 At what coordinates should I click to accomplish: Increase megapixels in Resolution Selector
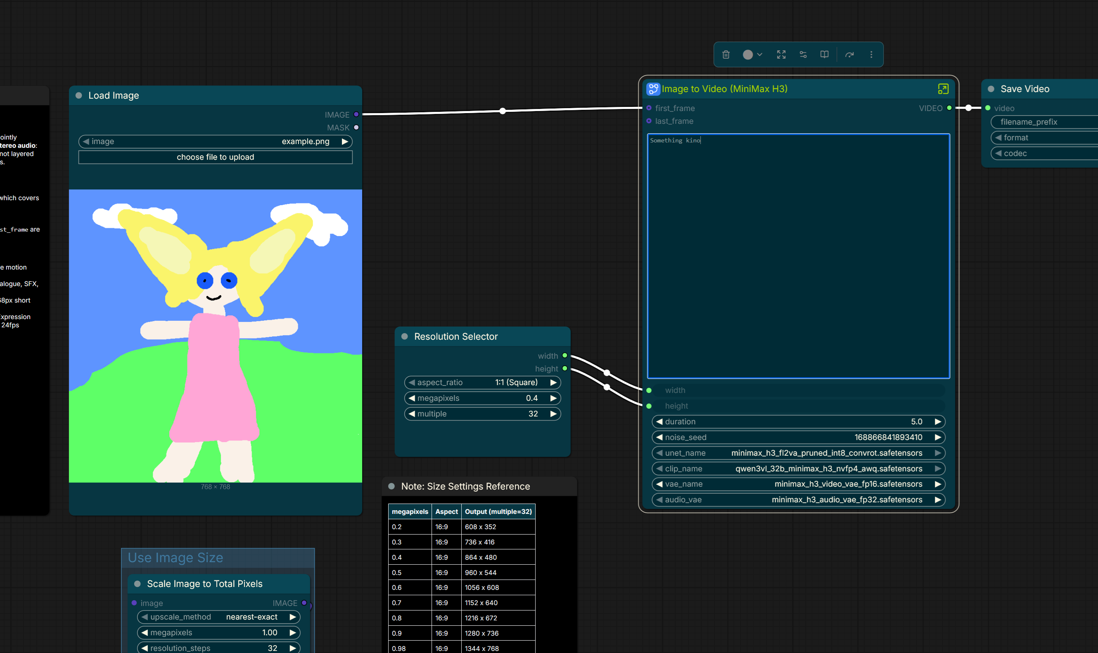click(553, 398)
